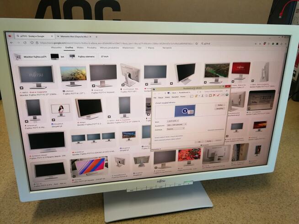Open advanced settings link in resolution dialog

[215, 130]
